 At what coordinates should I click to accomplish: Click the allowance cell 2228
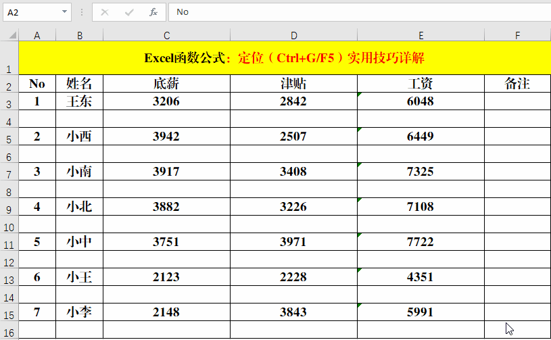(294, 276)
